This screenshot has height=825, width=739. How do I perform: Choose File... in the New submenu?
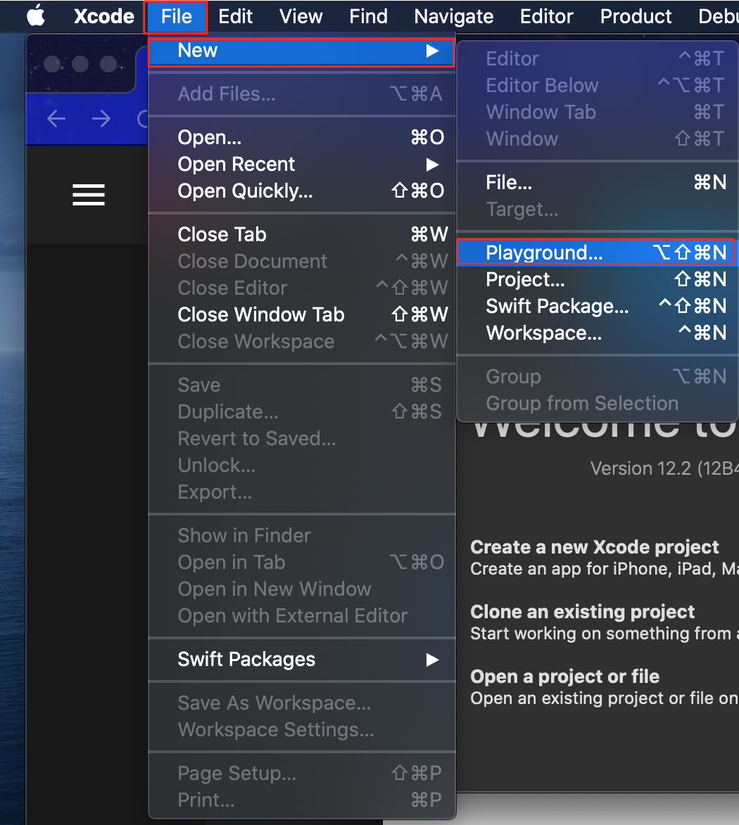(x=598, y=183)
